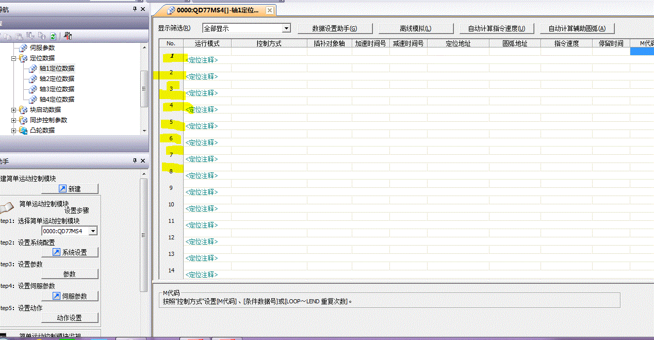Pin the assistant panel at left
The image size is (654, 340).
[135, 161]
